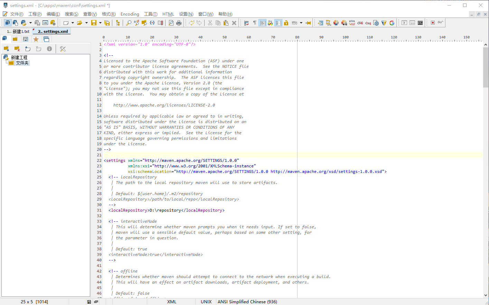489x305 pixels.
Task: Click the brace matching icon
Action: tap(152, 23)
